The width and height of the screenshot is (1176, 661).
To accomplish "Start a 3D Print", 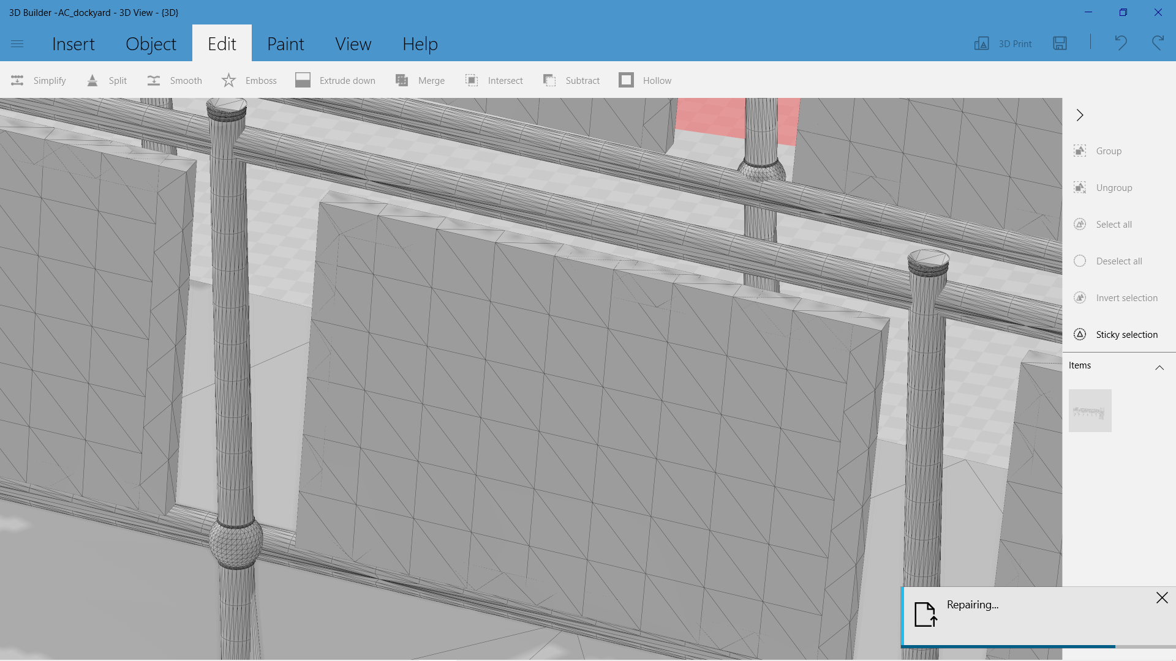I will pyautogui.click(x=1002, y=43).
